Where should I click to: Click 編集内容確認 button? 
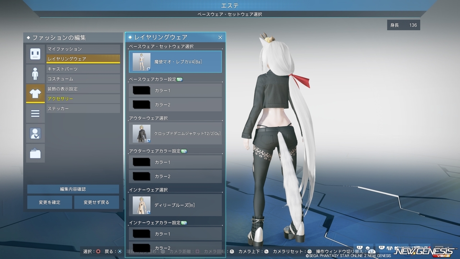pyautogui.click(x=73, y=189)
